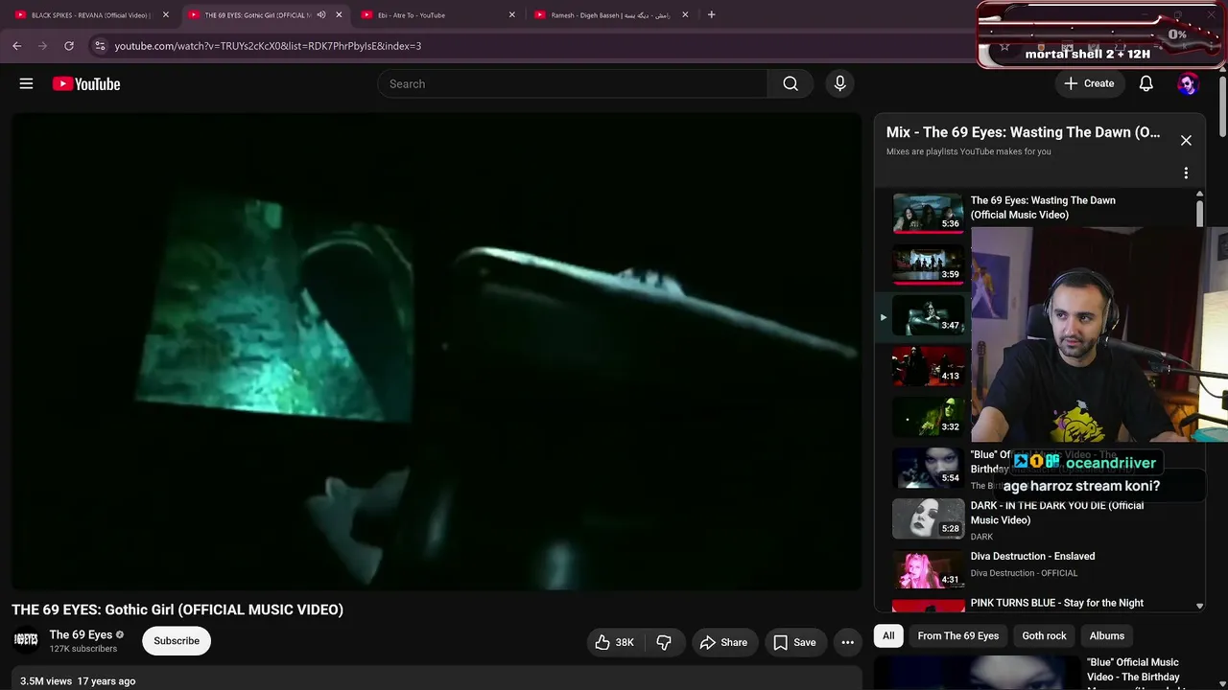Open a new browser tab
This screenshot has height=690, width=1228.
coord(711,14)
